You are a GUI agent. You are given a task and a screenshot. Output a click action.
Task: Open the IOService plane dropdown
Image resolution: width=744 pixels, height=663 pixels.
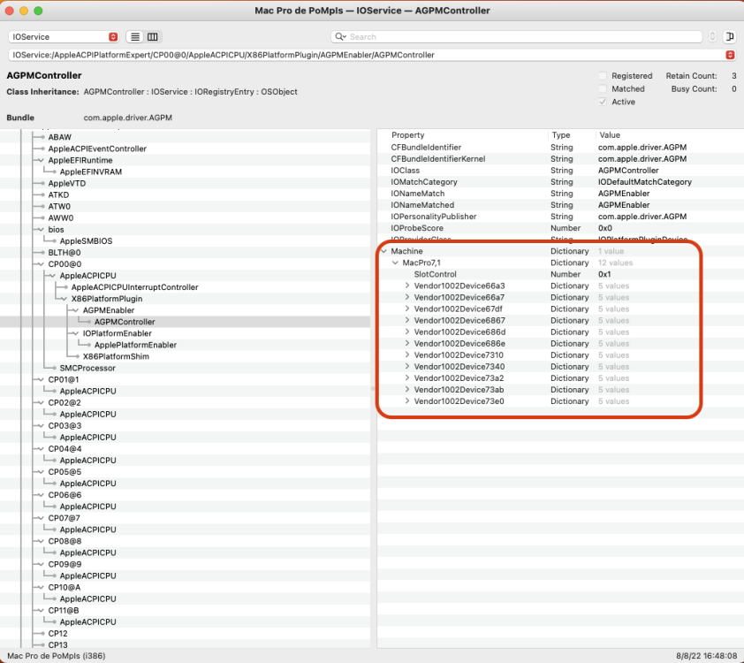(x=63, y=36)
